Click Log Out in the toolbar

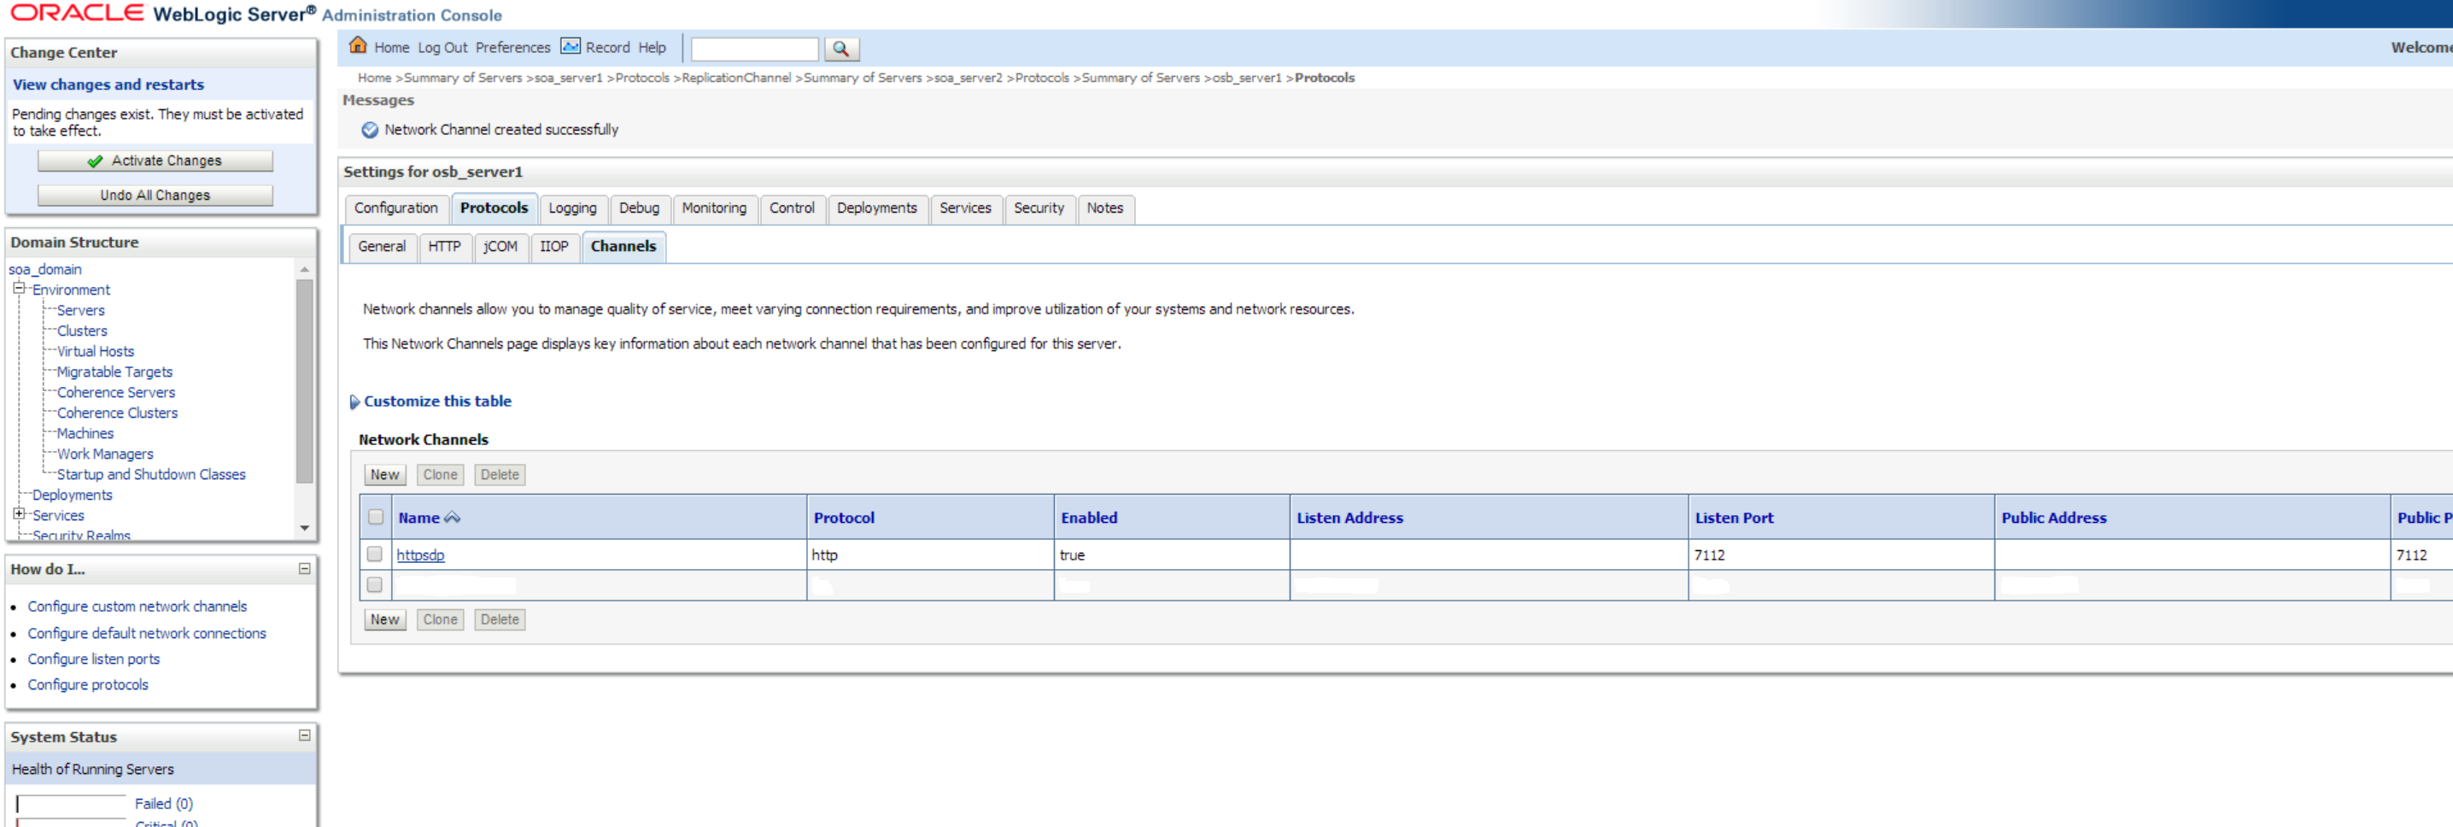[442, 48]
